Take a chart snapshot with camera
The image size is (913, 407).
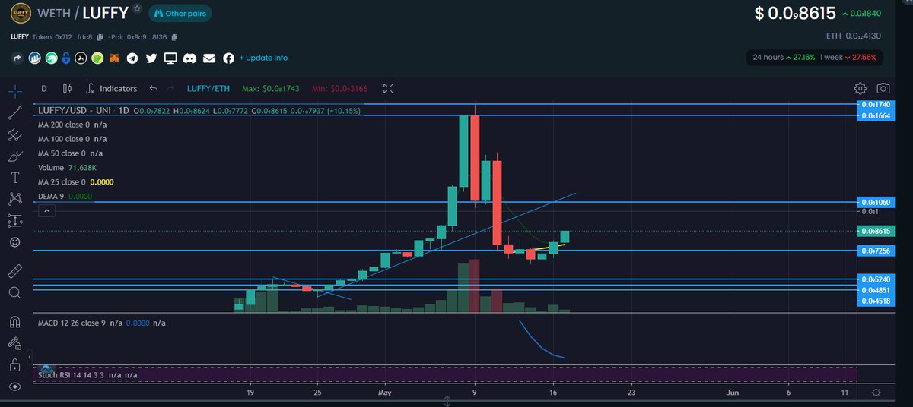[883, 89]
